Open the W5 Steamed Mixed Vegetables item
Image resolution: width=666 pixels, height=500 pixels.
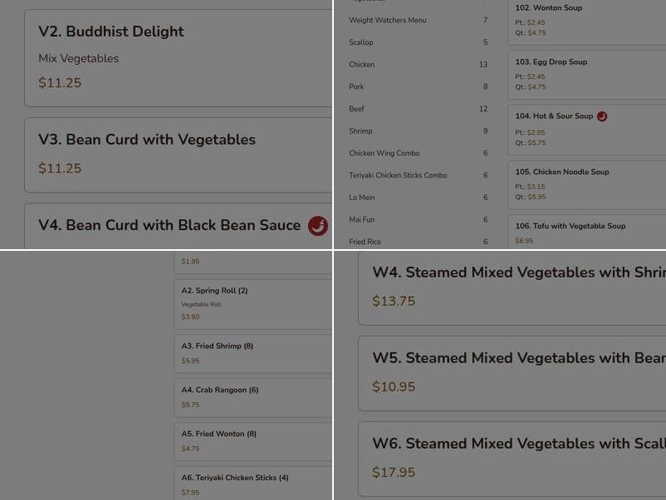(512, 372)
